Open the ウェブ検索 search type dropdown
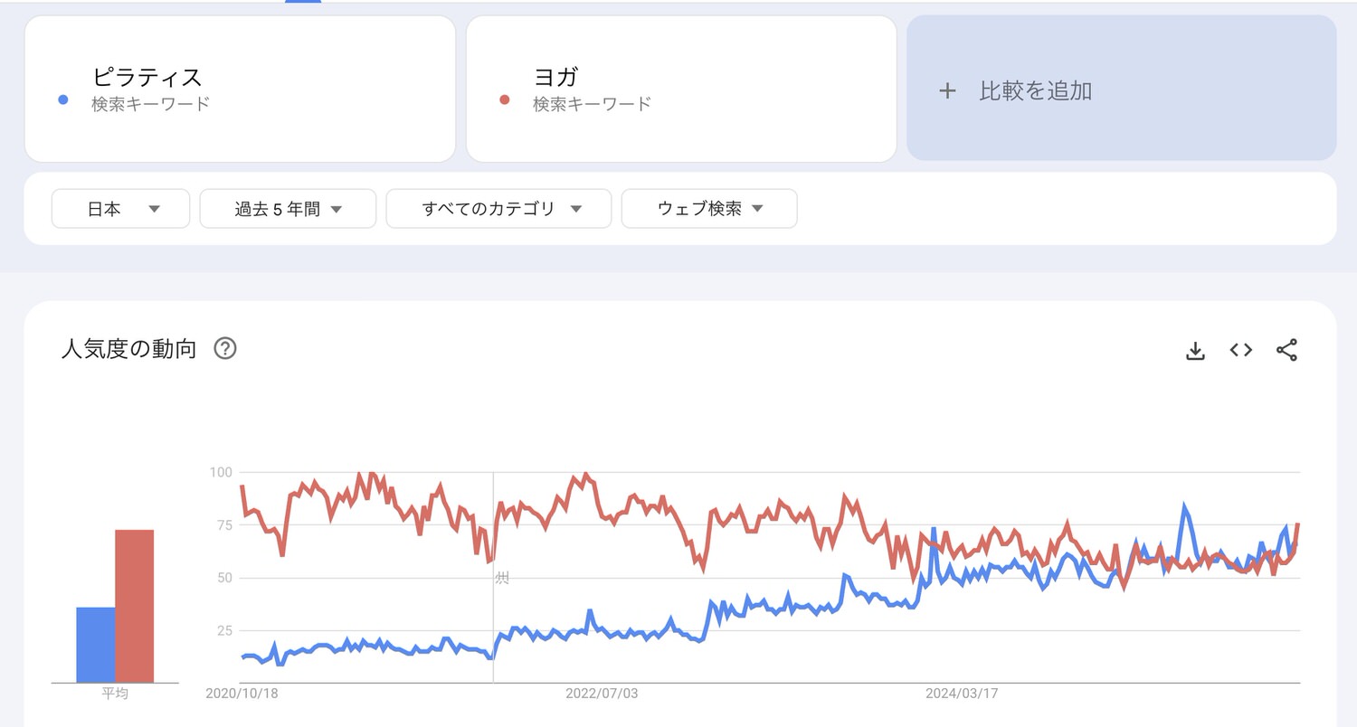Viewport: 1357px width, 727px height. pyautogui.click(x=708, y=208)
